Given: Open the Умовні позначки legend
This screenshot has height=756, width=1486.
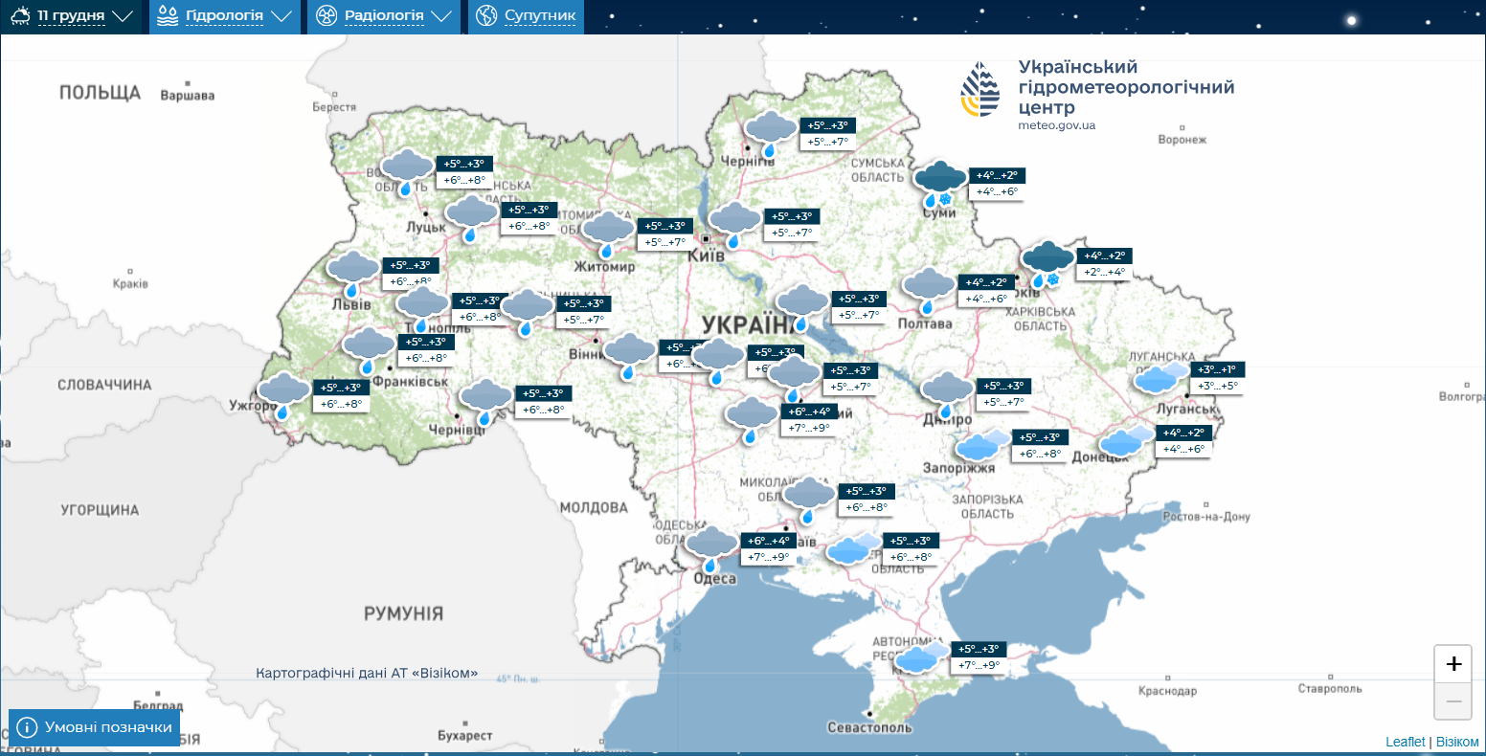Looking at the screenshot, I should click(93, 726).
